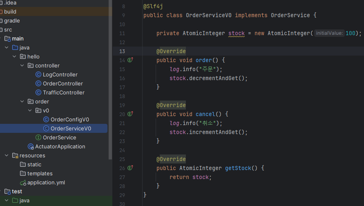Click the interface icon of OrderService
364x206 pixels.
[38, 137]
